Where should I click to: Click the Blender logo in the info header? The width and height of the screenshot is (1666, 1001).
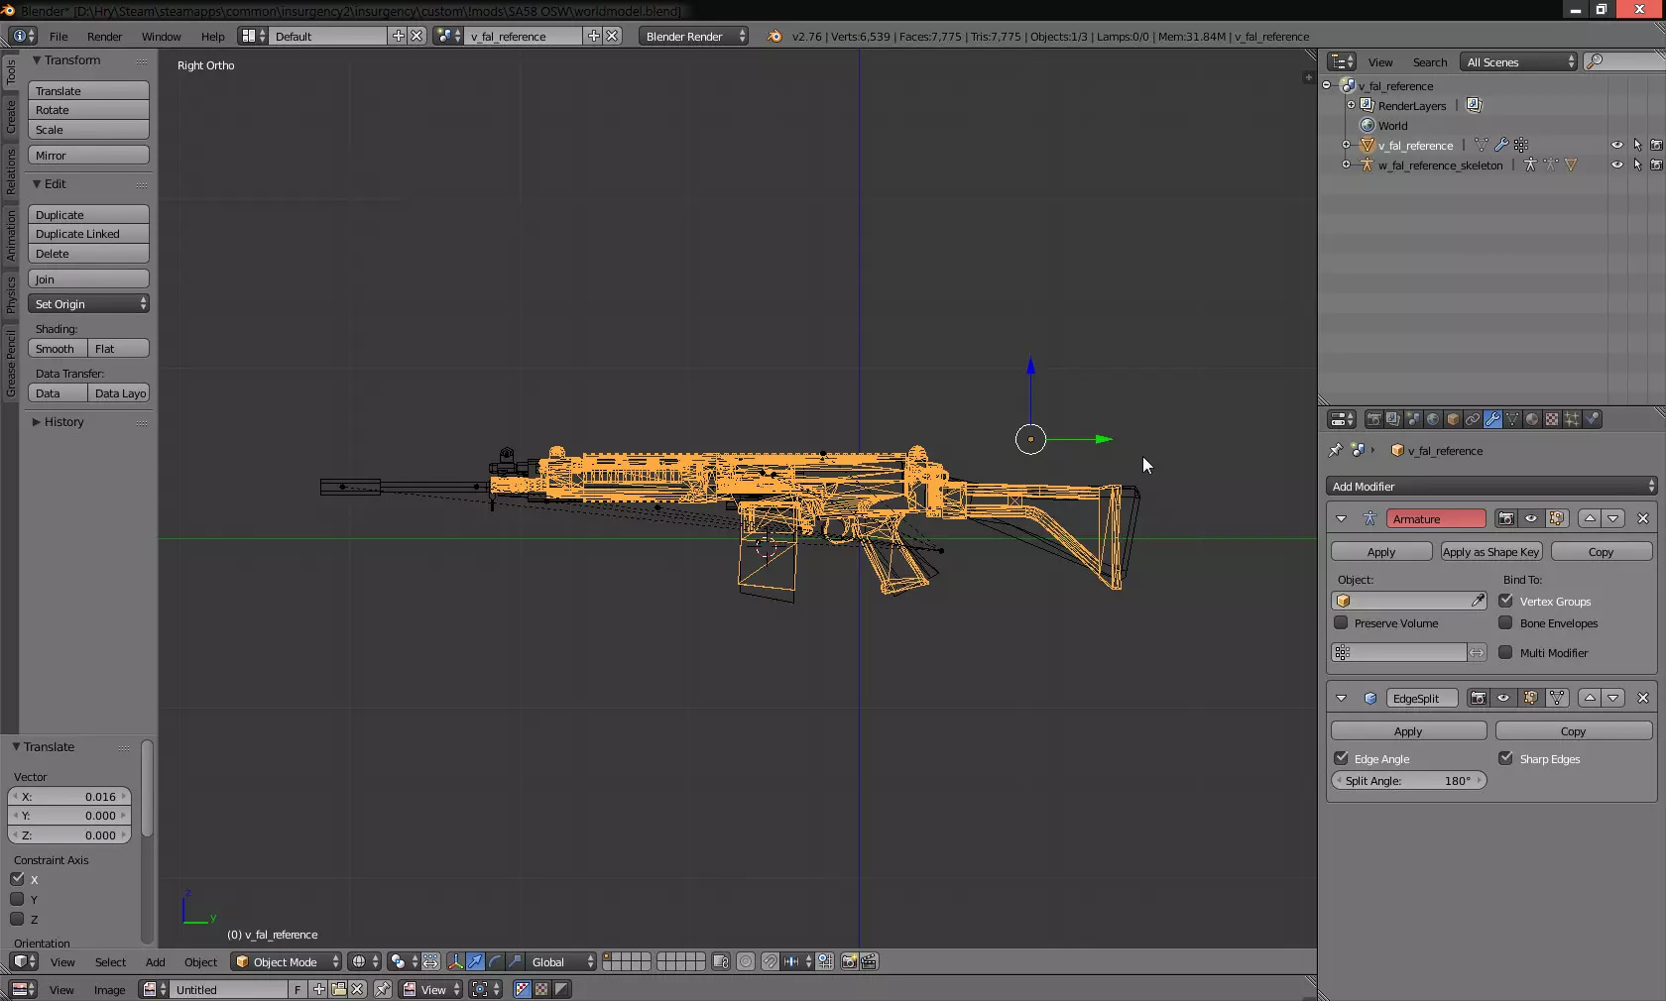click(774, 36)
